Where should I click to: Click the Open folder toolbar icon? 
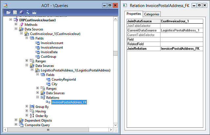tap(9, 12)
